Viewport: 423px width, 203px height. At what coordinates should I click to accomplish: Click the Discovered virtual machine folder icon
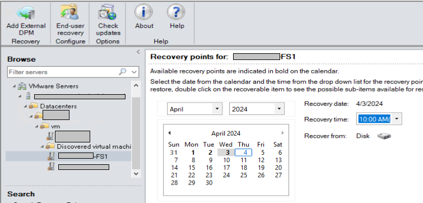coord(50,146)
